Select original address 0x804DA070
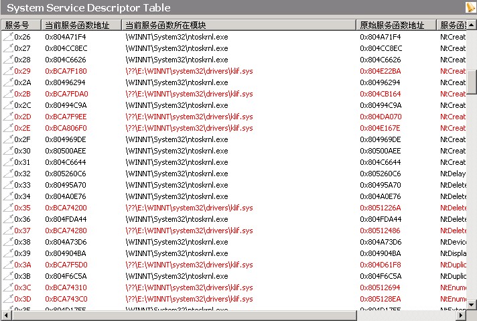The width and height of the screenshot is (477, 321). pos(381,117)
